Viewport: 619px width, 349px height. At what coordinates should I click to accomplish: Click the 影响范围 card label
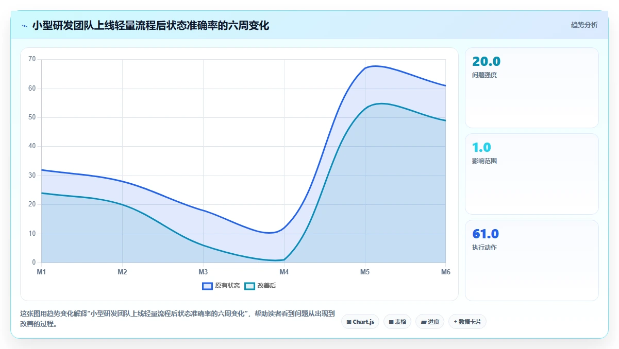pyautogui.click(x=484, y=161)
